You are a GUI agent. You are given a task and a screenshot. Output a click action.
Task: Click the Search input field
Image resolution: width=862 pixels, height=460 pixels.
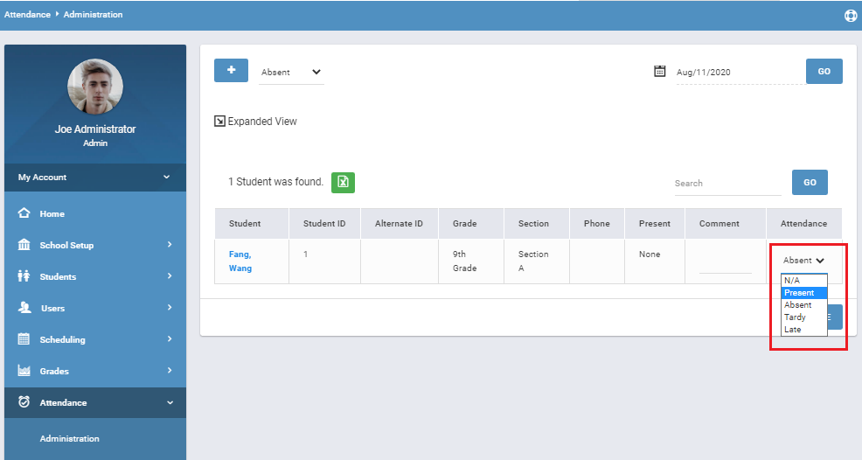[x=728, y=184]
